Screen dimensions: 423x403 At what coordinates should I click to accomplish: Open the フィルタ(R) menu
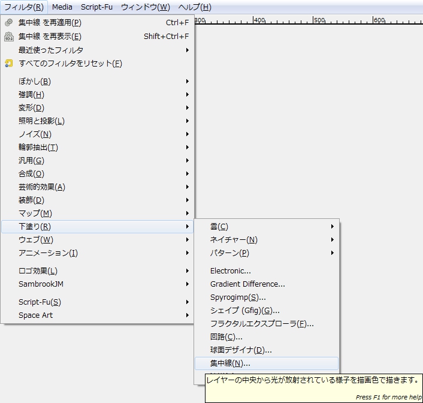tap(24, 7)
